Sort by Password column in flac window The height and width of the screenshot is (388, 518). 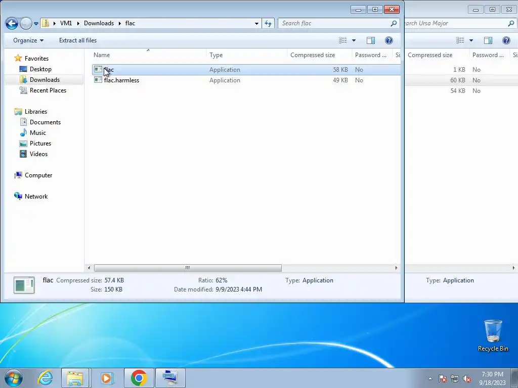click(x=371, y=55)
